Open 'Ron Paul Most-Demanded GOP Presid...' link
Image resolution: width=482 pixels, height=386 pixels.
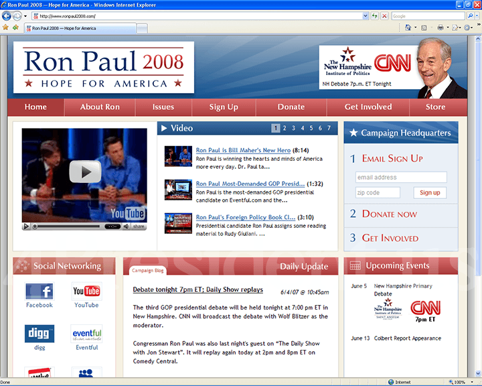pos(250,184)
